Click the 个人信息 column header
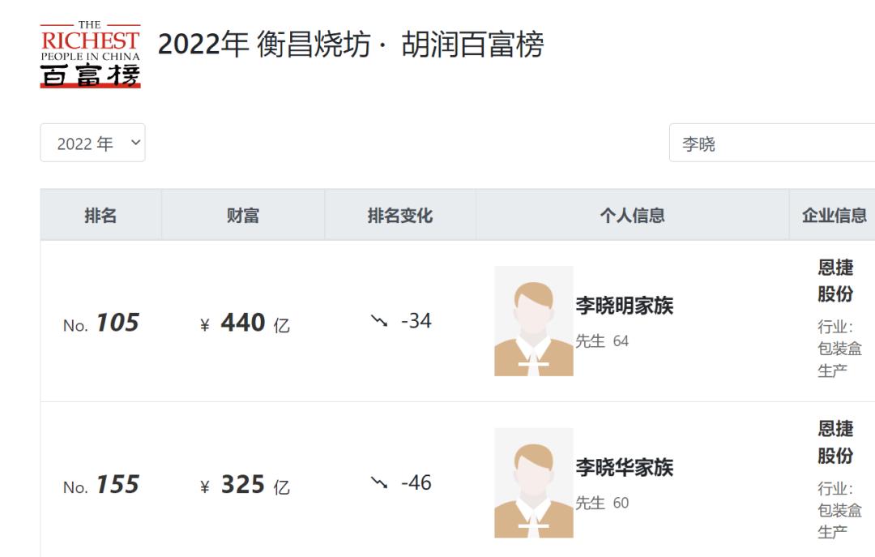 click(x=632, y=215)
